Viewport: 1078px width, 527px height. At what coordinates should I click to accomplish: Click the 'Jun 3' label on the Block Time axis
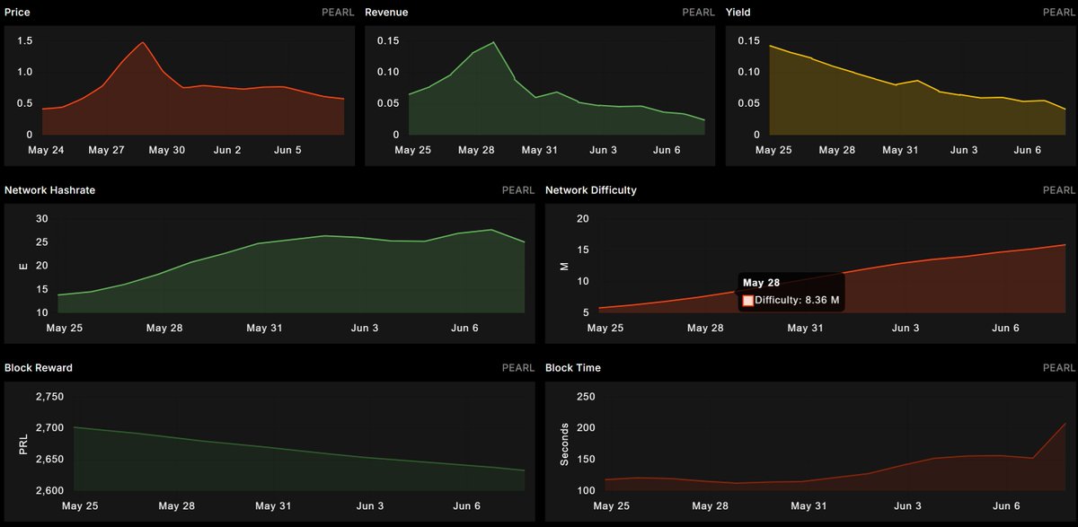[906, 505]
